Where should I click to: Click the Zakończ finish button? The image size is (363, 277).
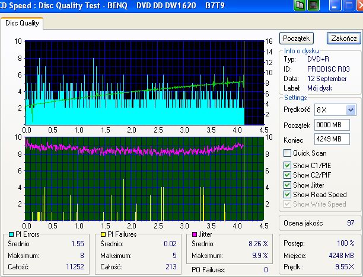point(344,38)
